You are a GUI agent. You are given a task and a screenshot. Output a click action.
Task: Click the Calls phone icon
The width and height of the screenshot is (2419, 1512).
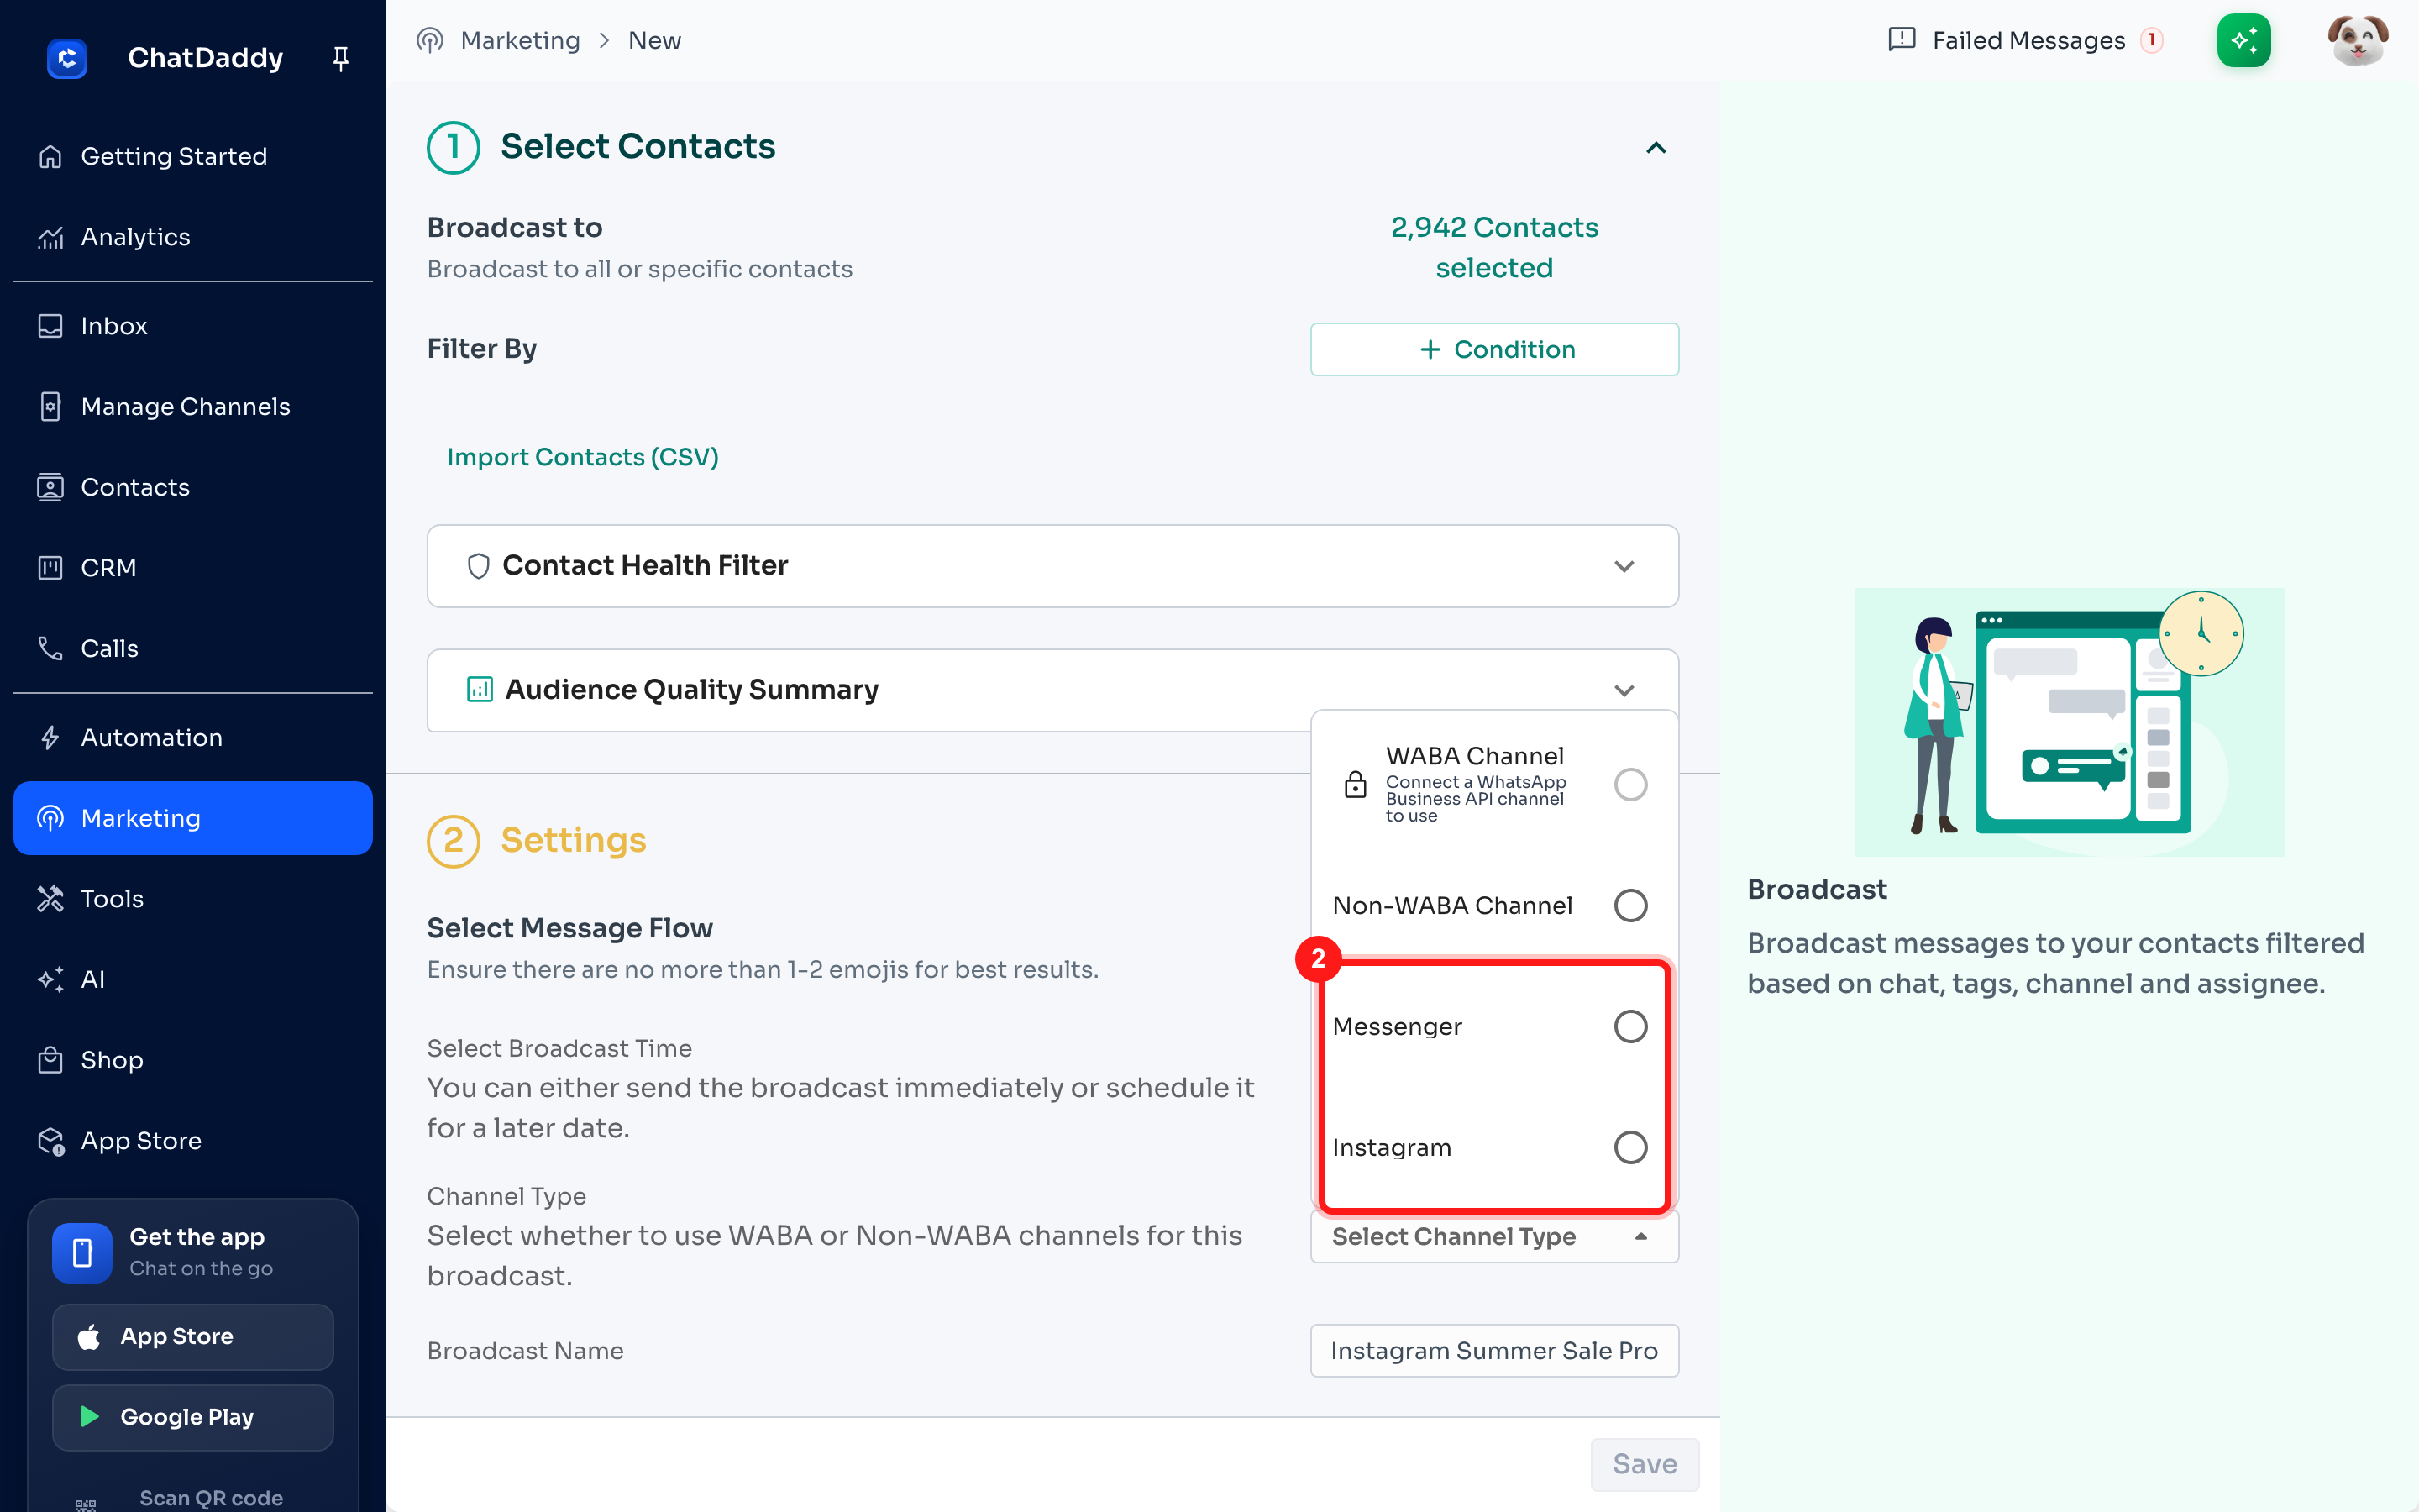click(50, 648)
